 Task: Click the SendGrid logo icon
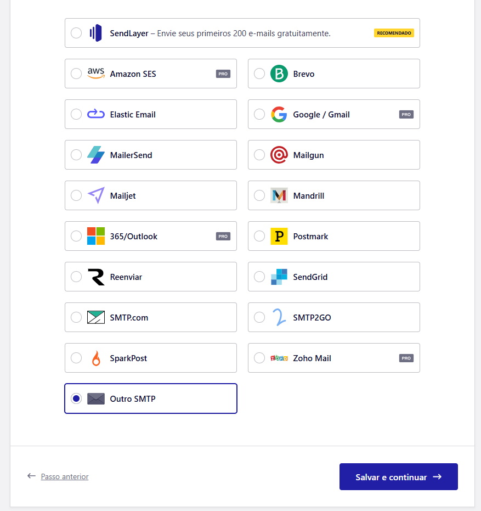278,276
